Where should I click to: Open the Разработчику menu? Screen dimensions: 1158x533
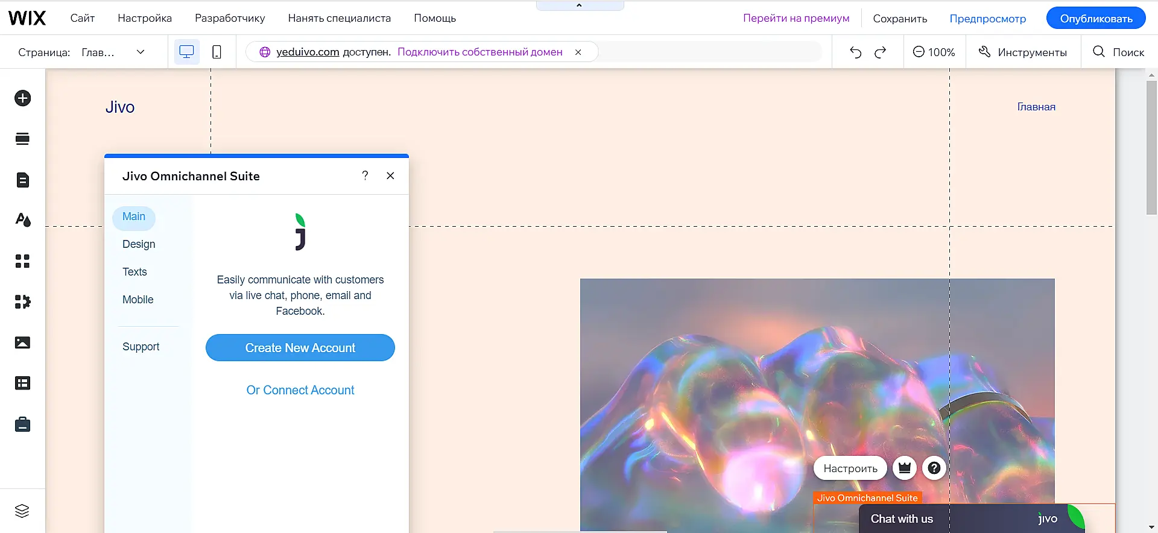pyautogui.click(x=230, y=18)
